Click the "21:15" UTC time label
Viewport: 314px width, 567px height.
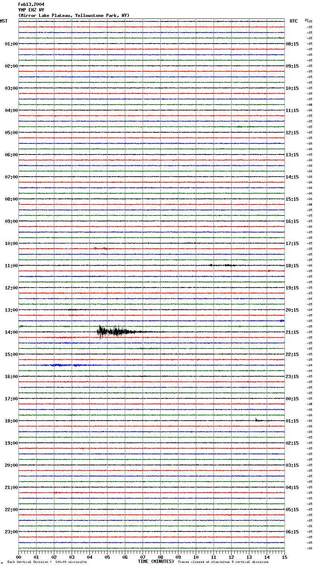(x=292, y=332)
